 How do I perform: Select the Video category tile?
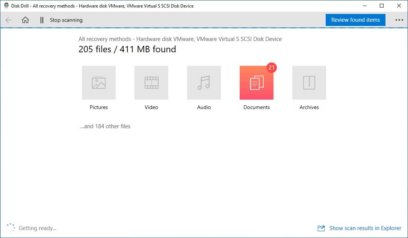(151, 83)
